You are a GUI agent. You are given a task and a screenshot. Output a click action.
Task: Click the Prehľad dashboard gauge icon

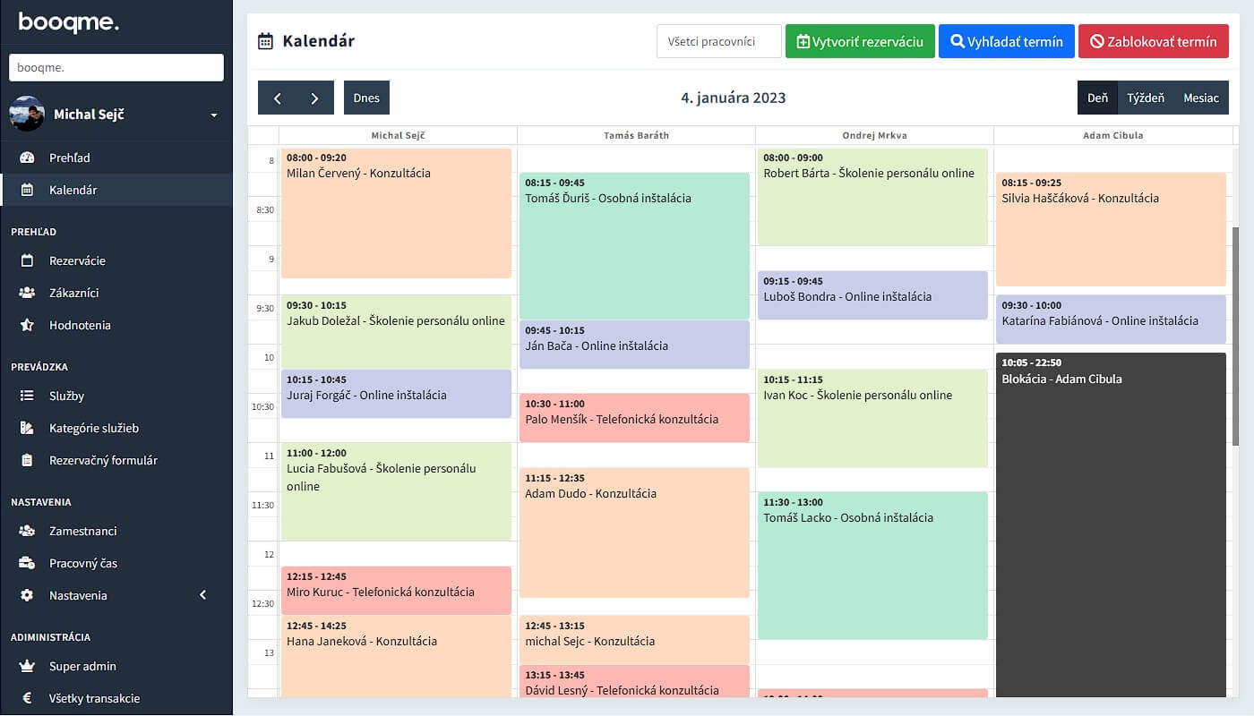pyautogui.click(x=27, y=158)
